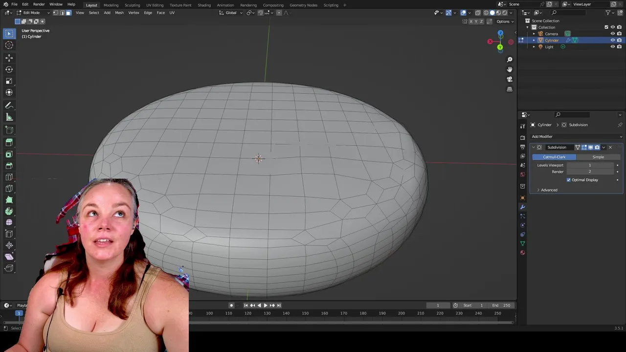
Task: Switch to the Sculpting workspace tab
Action: 132,5
